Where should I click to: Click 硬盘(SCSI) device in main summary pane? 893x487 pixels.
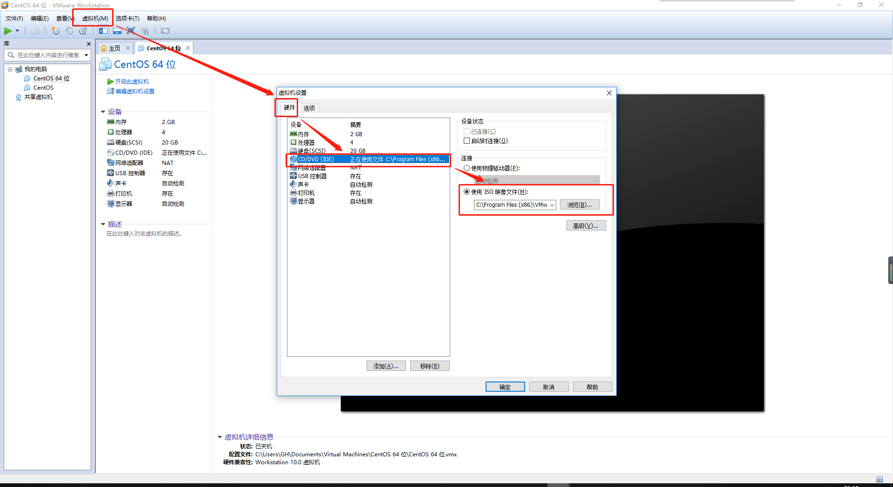(129, 143)
